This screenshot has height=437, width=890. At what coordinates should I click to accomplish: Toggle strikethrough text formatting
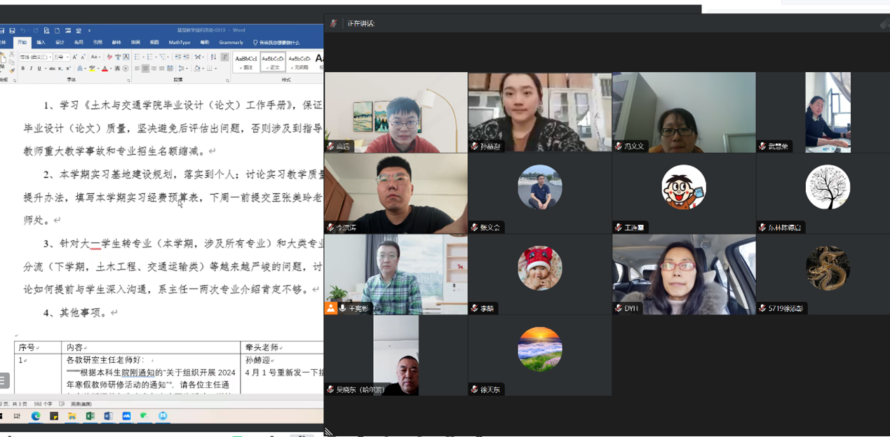(x=51, y=69)
